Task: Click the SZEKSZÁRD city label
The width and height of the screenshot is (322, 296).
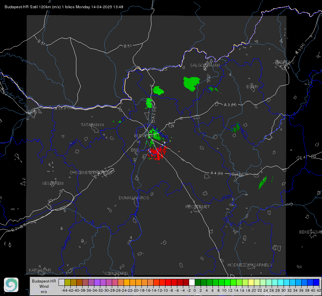Action: (116, 273)
